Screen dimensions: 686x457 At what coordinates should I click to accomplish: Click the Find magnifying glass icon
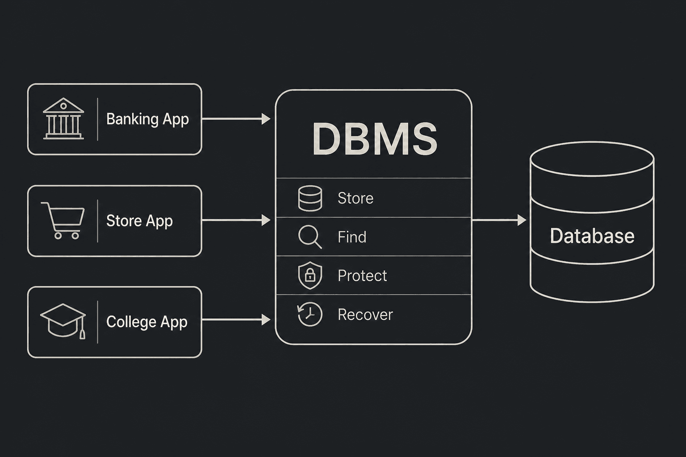[x=310, y=237]
